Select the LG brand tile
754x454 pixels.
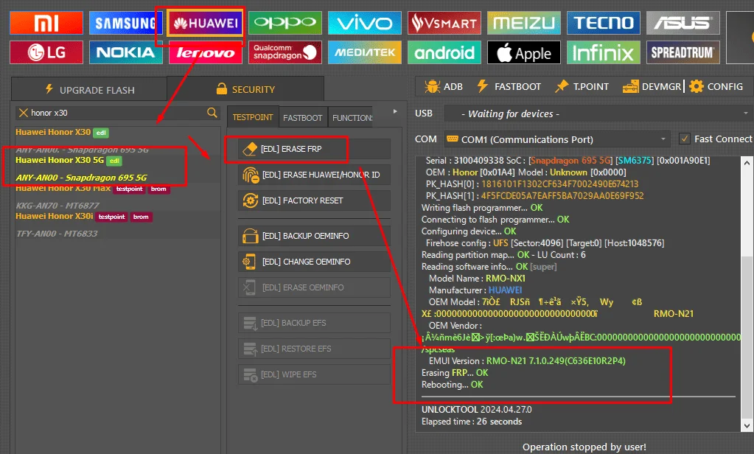click(x=46, y=52)
